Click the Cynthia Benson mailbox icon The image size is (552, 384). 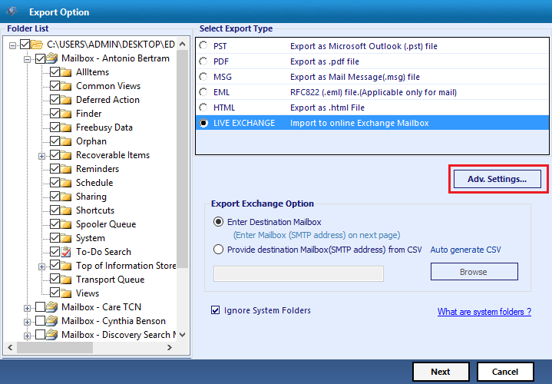[x=51, y=320]
